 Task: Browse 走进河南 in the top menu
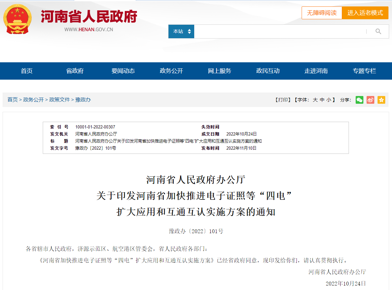click(x=316, y=71)
